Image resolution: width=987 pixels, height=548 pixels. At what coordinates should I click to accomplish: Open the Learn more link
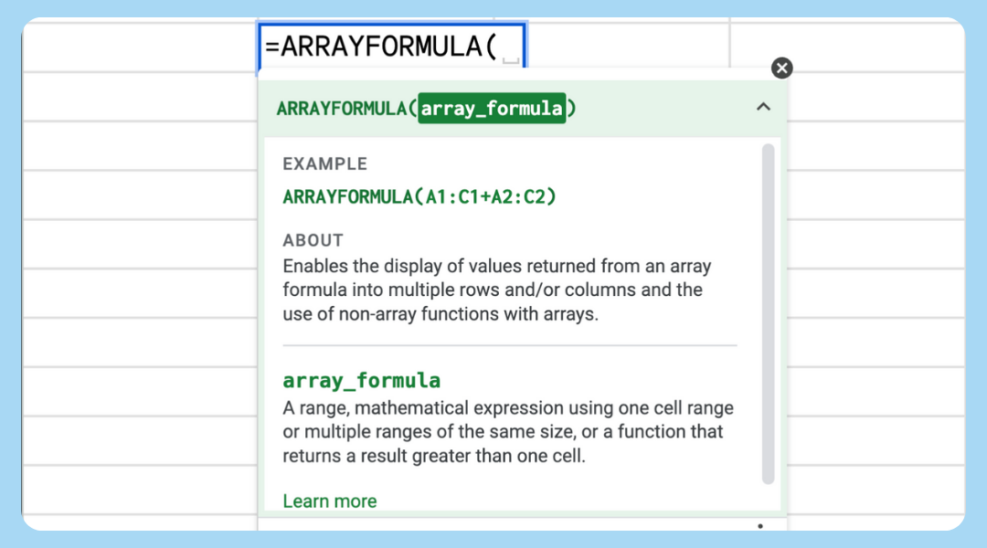[x=329, y=501]
